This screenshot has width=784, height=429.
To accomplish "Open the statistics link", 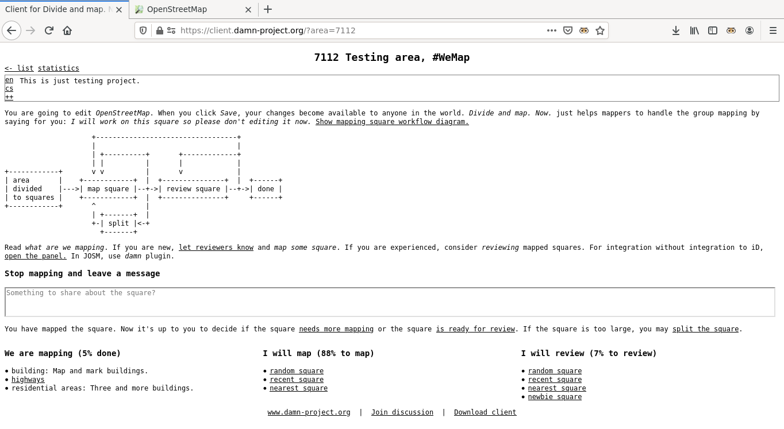I will [x=59, y=68].
